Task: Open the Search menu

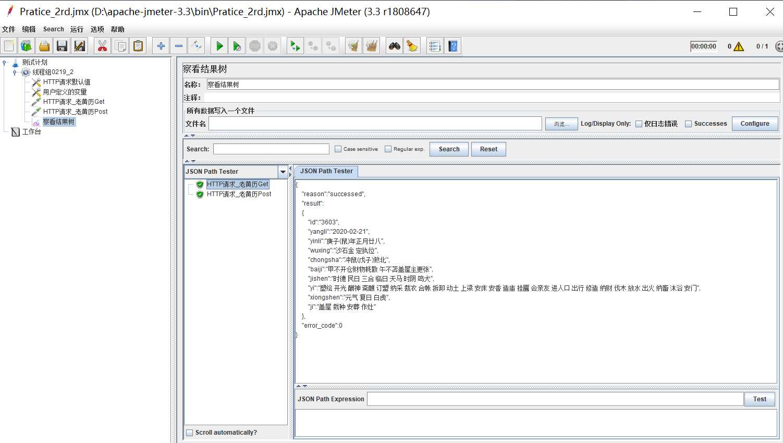Action: (54, 29)
